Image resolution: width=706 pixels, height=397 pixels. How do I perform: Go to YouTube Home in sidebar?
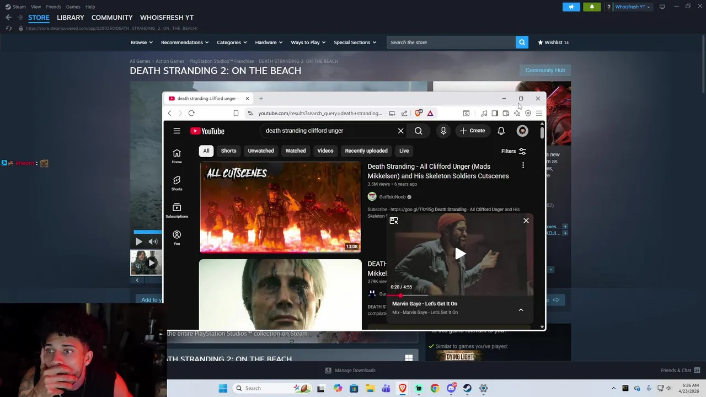pos(176,156)
